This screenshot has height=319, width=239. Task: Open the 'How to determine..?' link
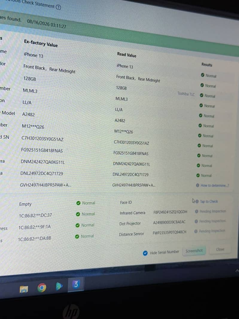point(214,185)
